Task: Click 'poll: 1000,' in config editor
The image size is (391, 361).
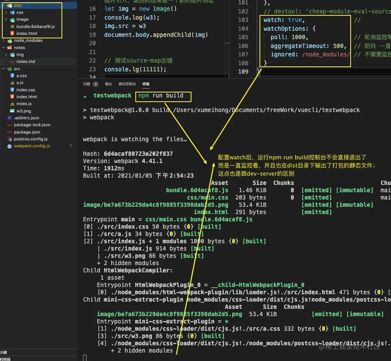Action: click(x=290, y=37)
